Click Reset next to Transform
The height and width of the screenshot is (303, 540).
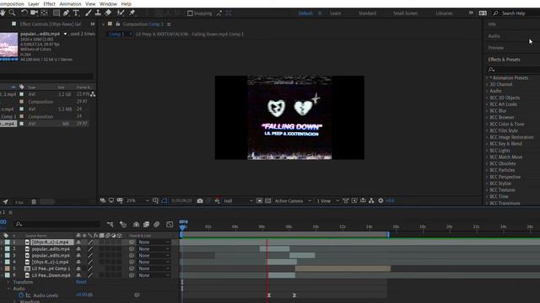[81, 282]
